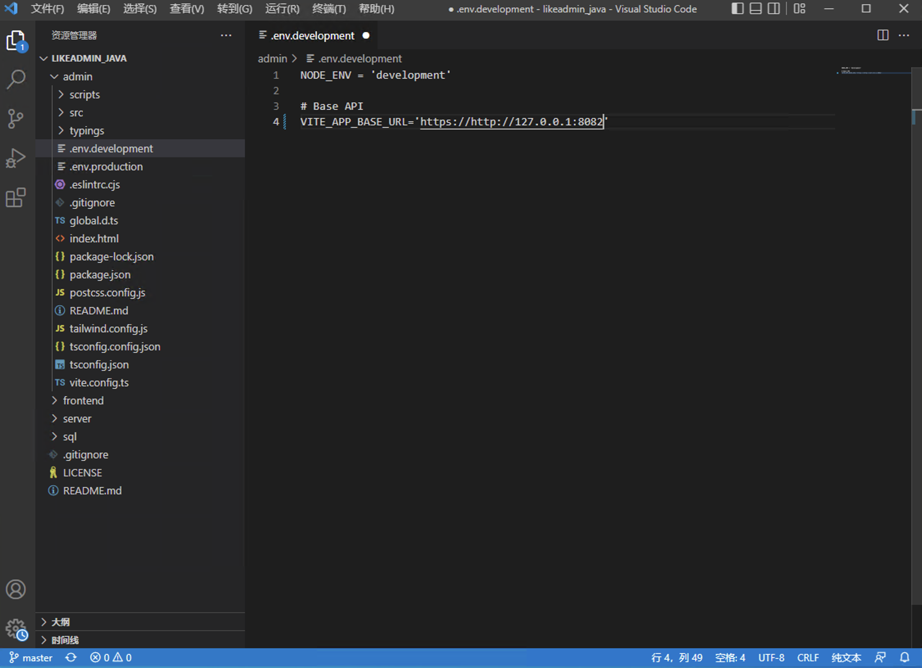Open the Source Control view
Viewport: 922px width, 668px height.
[16, 119]
